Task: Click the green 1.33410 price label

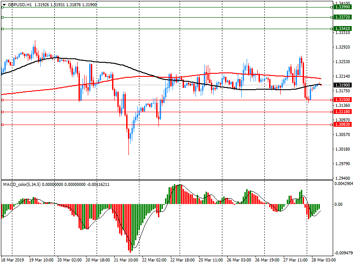Action: click(x=342, y=29)
